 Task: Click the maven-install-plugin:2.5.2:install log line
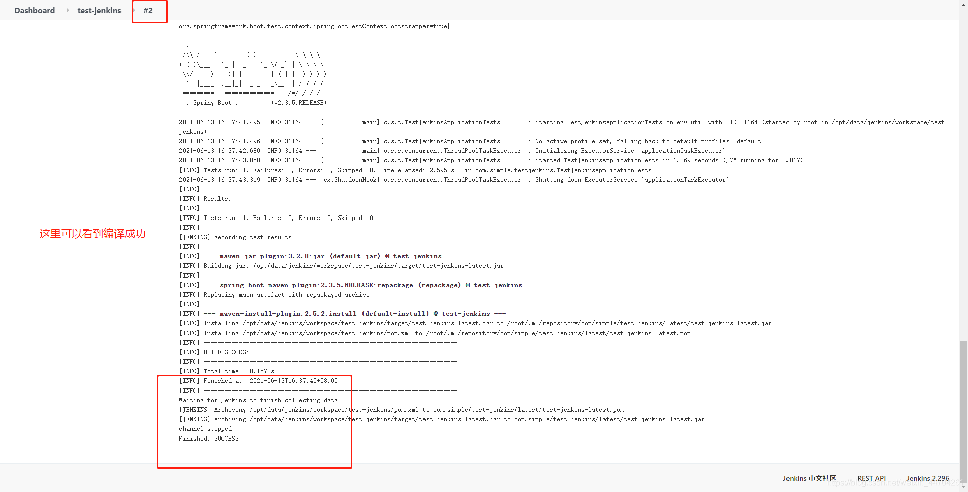(x=342, y=314)
